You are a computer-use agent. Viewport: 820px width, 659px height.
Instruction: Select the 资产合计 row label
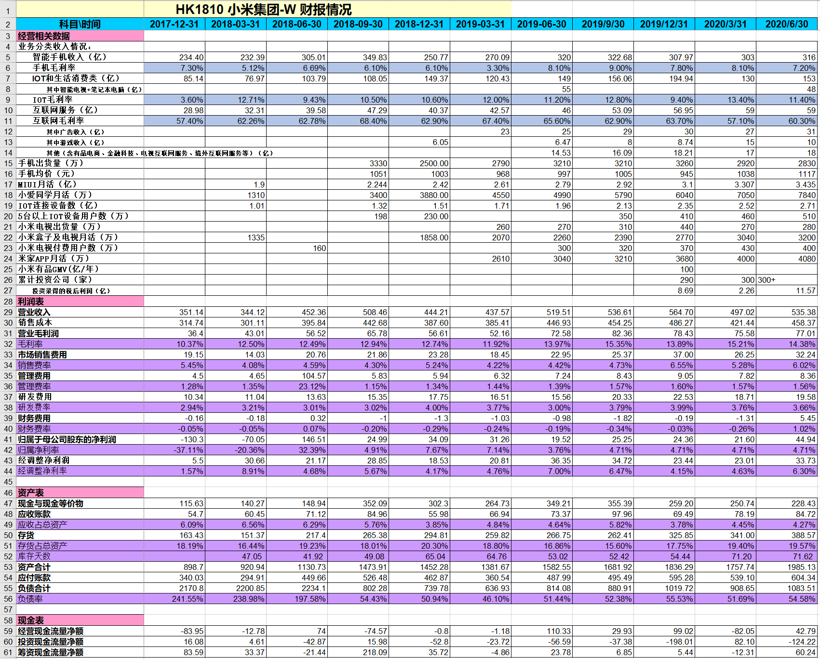80,567
